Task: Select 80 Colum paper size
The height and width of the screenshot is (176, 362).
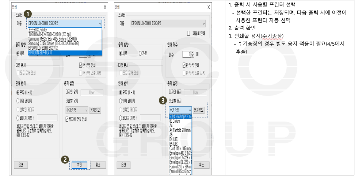Action: coord(175,121)
